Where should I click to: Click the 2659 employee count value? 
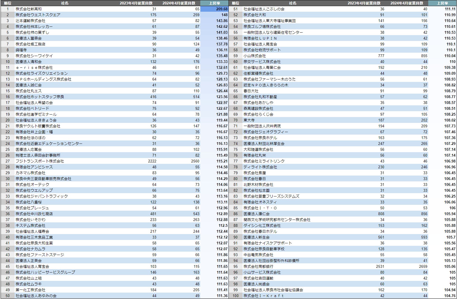423,266
